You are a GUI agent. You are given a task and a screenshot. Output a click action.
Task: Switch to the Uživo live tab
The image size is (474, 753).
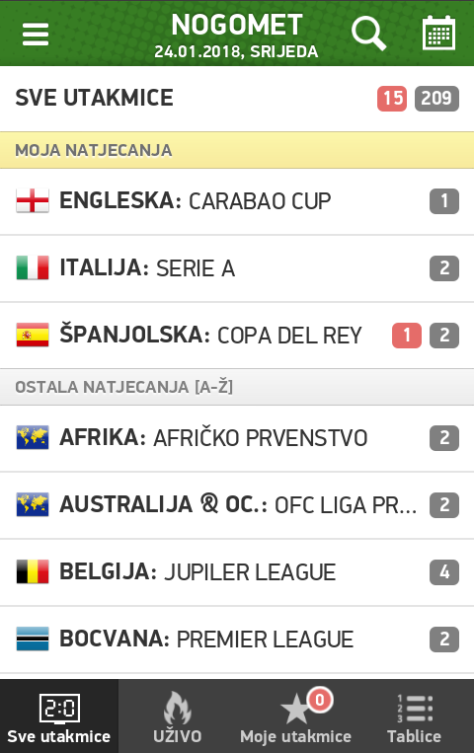tap(178, 716)
